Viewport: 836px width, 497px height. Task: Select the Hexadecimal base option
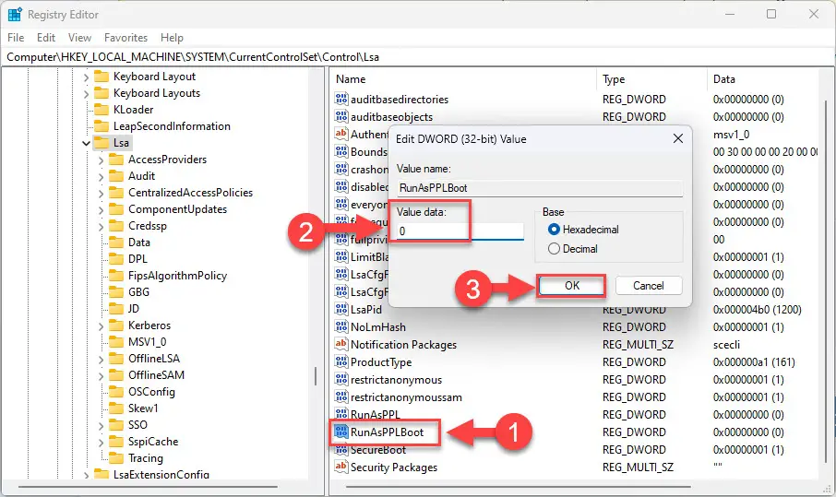click(583, 230)
